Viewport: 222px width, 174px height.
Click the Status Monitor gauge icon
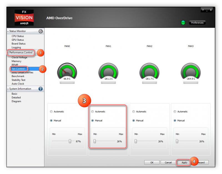tap(41, 31)
